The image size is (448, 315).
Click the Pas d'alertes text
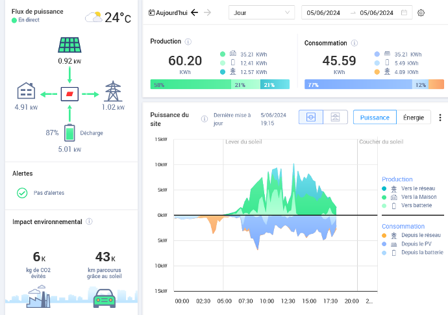[49, 193]
